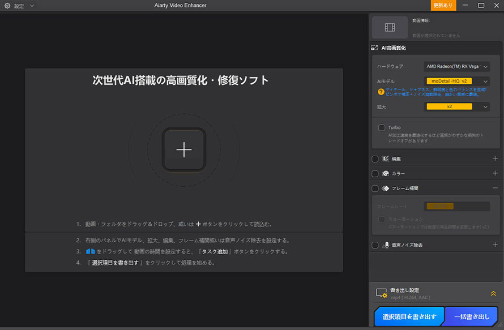This screenshot has height=330, width=504.
Task: Toggle the スローモーション checkbox
Action: (382, 220)
